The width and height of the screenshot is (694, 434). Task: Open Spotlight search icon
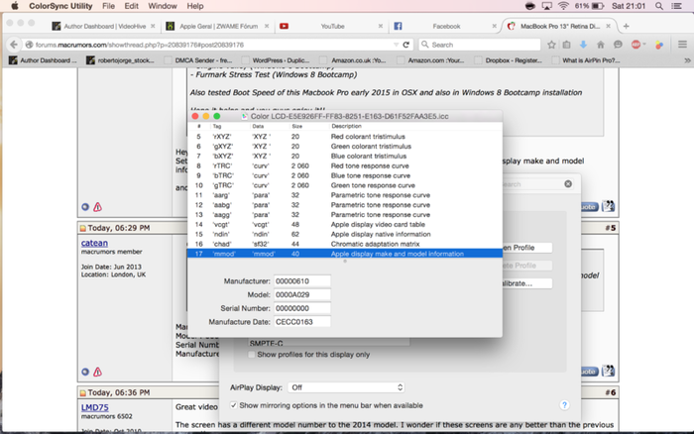pos(659,6)
